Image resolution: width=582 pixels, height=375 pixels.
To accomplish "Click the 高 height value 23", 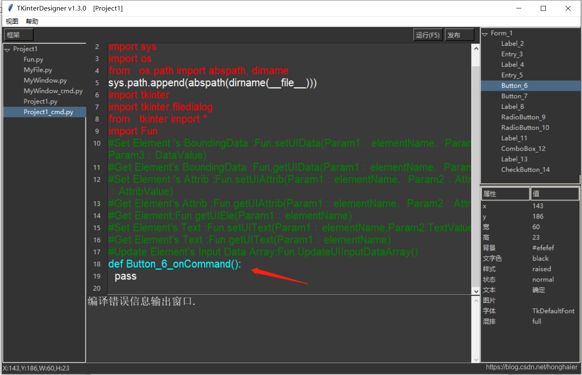I will pos(536,238).
